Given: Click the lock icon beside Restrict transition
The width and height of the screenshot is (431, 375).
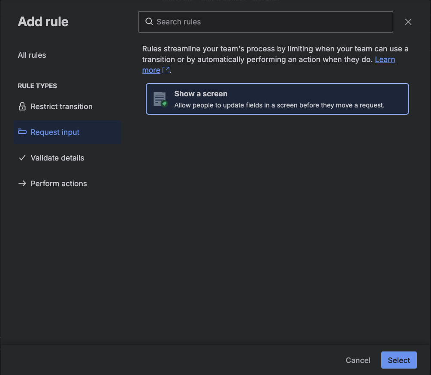Looking at the screenshot, I should point(22,106).
